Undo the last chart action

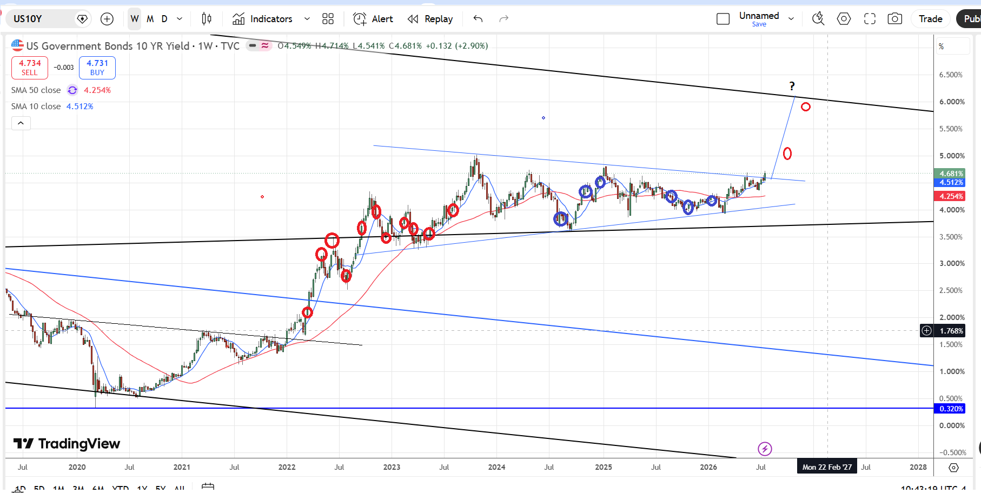(478, 19)
